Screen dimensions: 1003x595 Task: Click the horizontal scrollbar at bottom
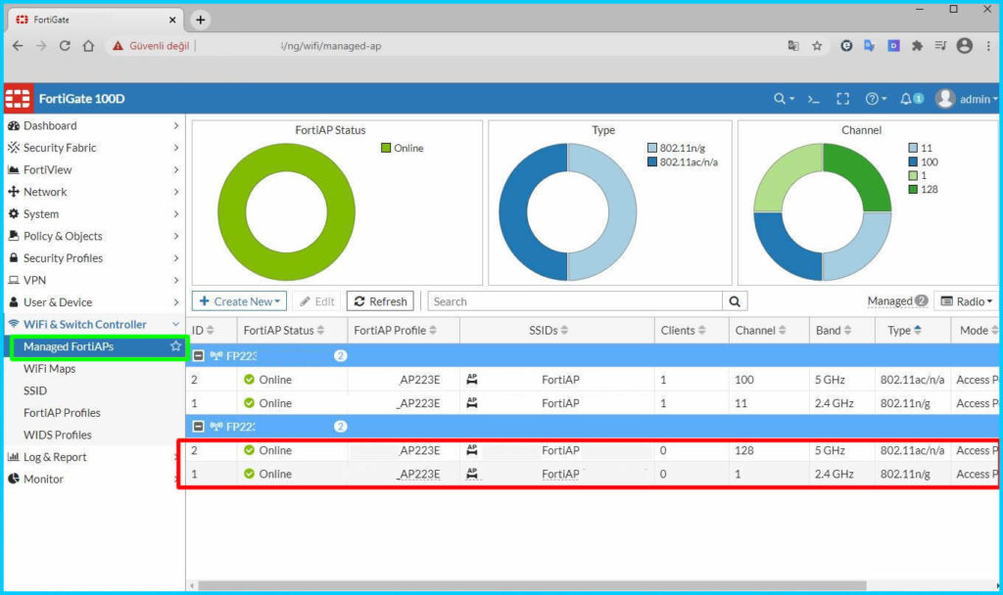coord(532,585)
